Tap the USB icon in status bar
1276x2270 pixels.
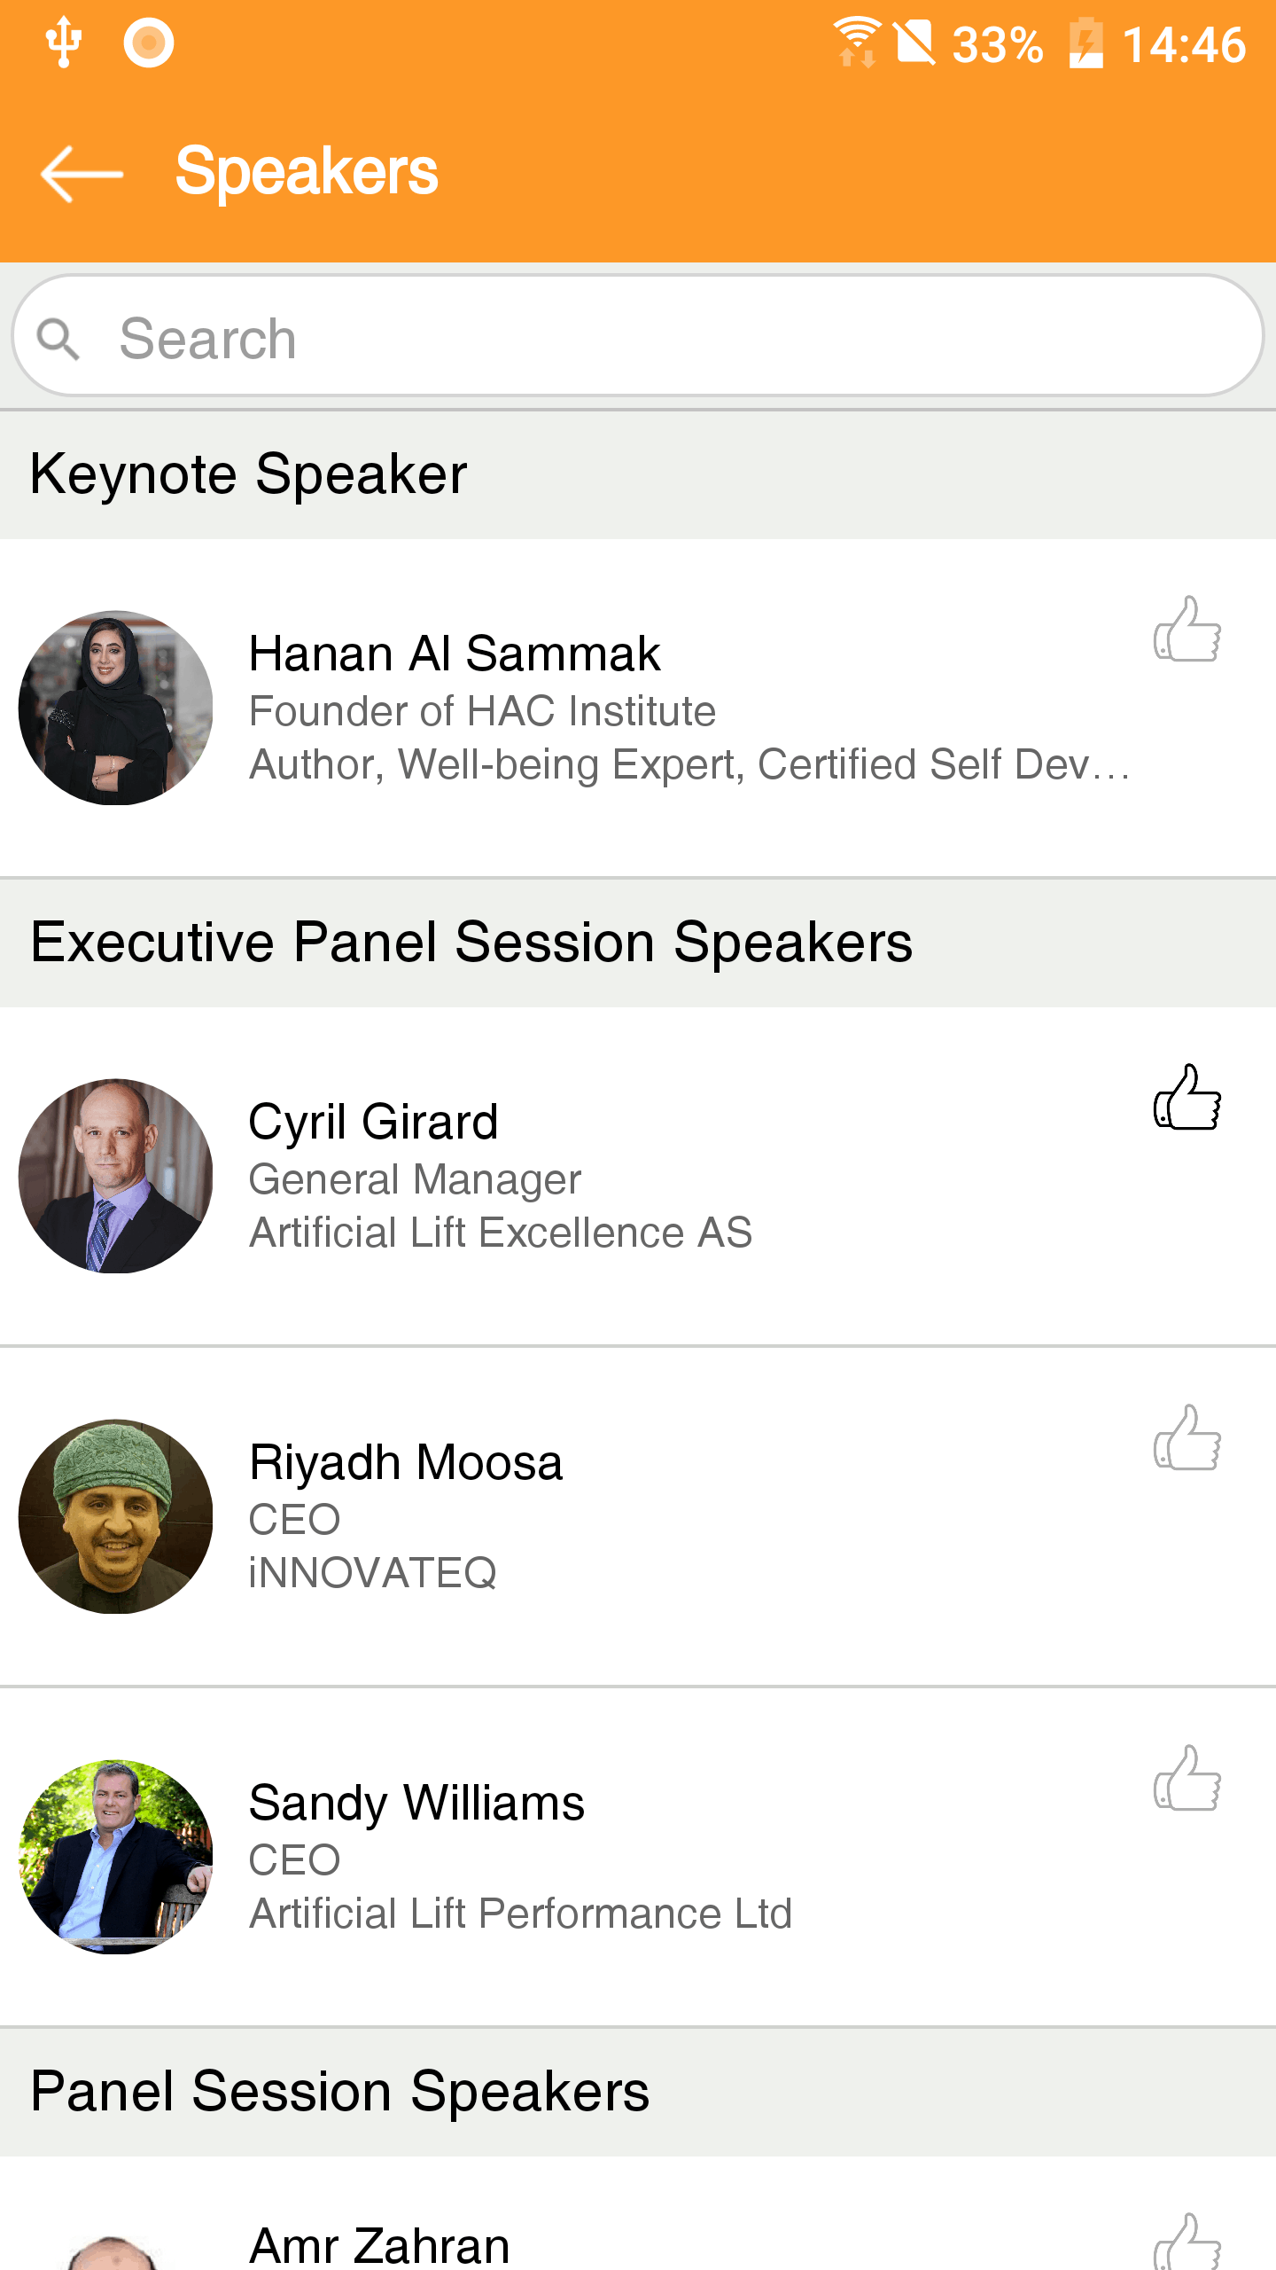(x=64, y=43)
